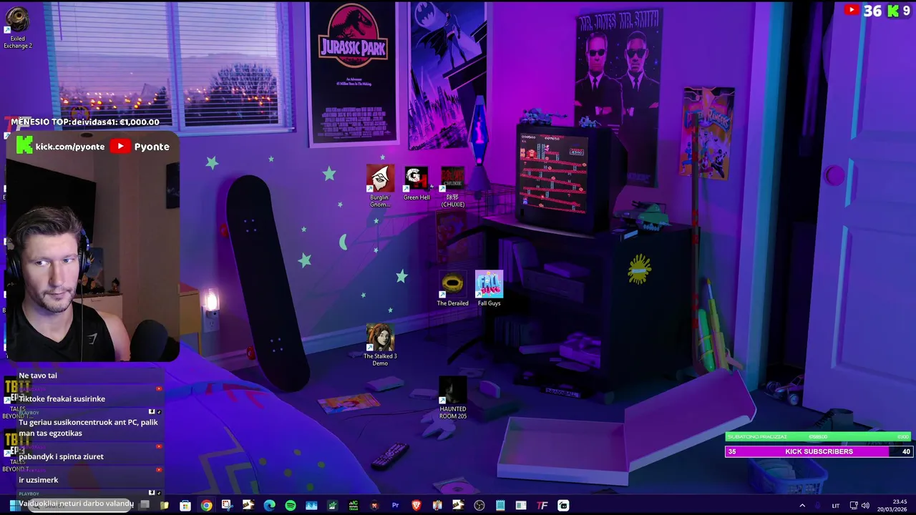Open the Photos app taskbar icon
The height and width of the screenshot is (515, 916).
[311, 505]
